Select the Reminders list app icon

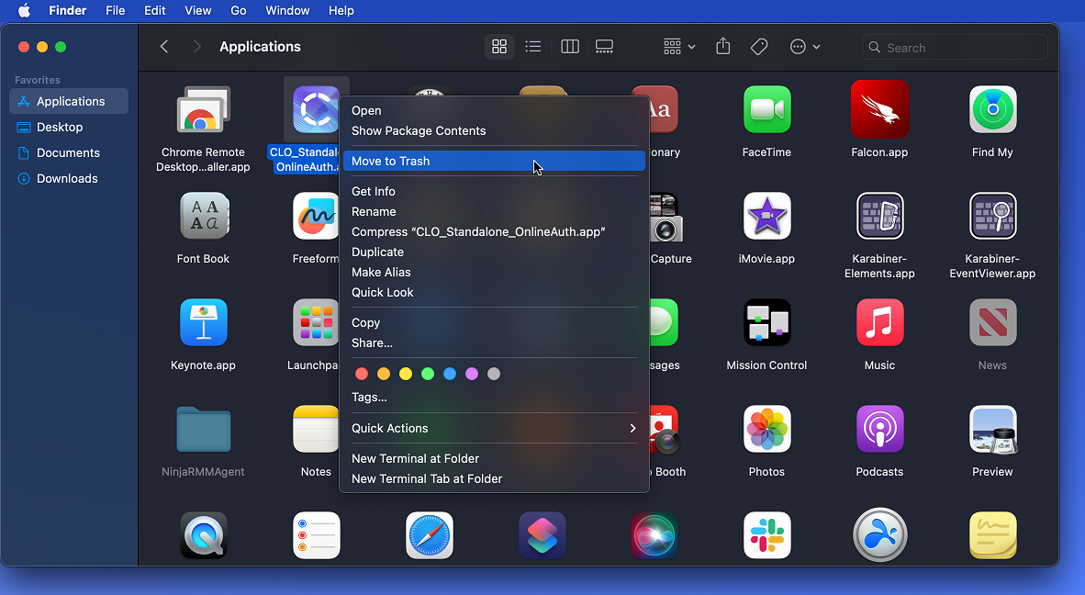coord(316,535)
